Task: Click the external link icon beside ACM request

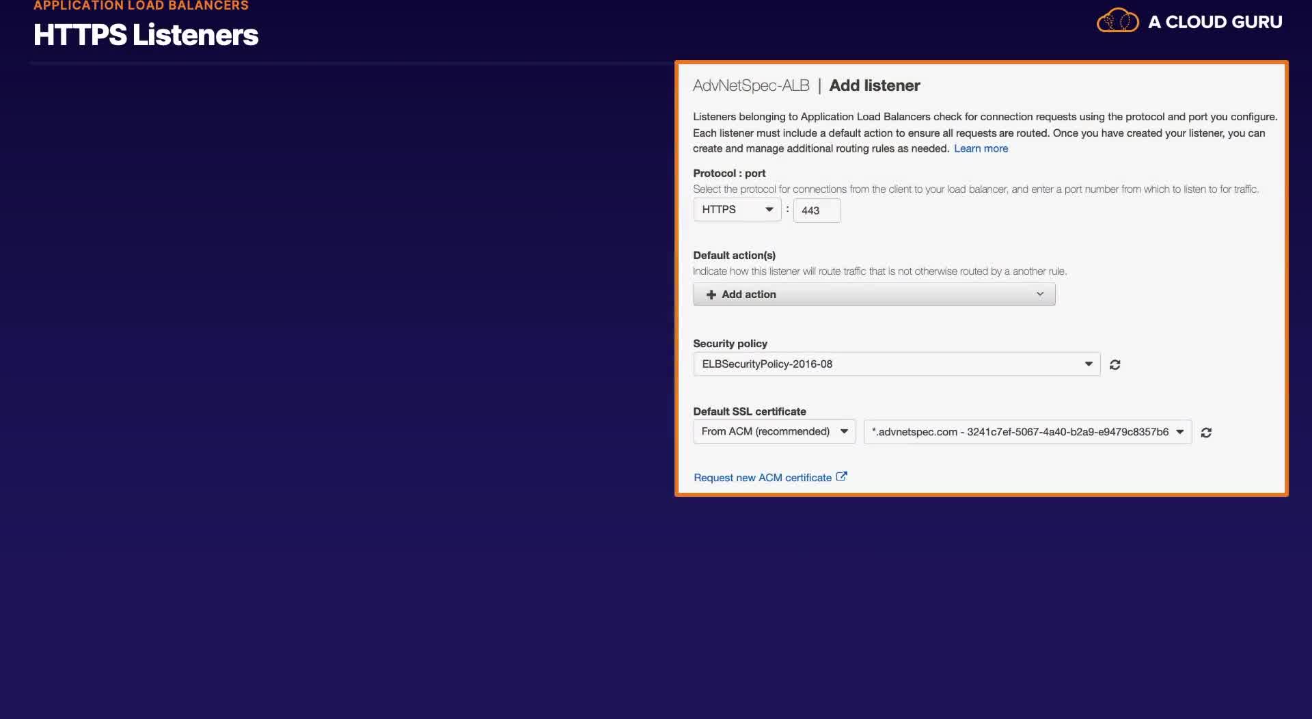Action: pos(841,476)
